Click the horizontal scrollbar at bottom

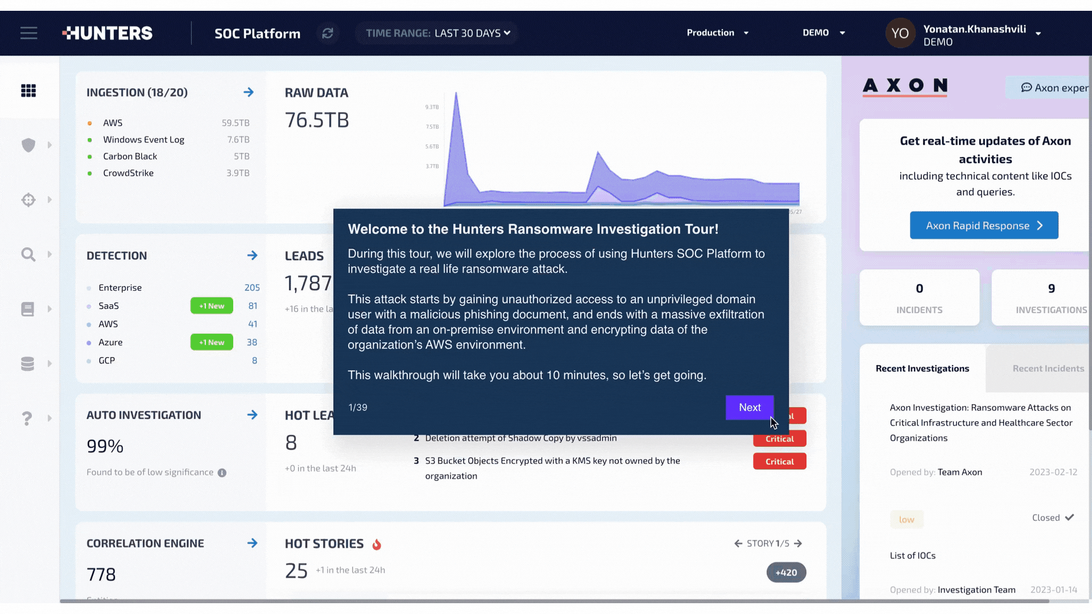[555, 601]
